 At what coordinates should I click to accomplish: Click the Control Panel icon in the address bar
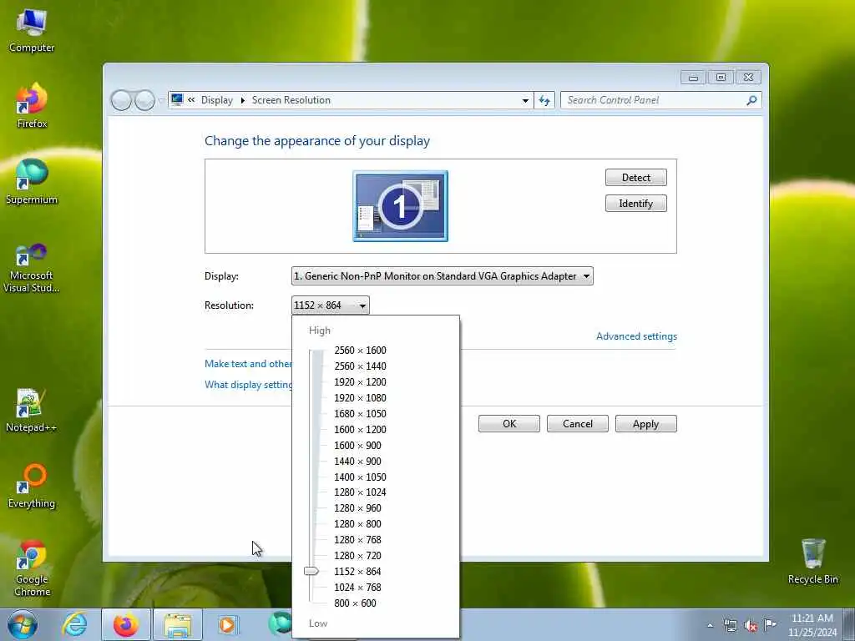point(177,100)
